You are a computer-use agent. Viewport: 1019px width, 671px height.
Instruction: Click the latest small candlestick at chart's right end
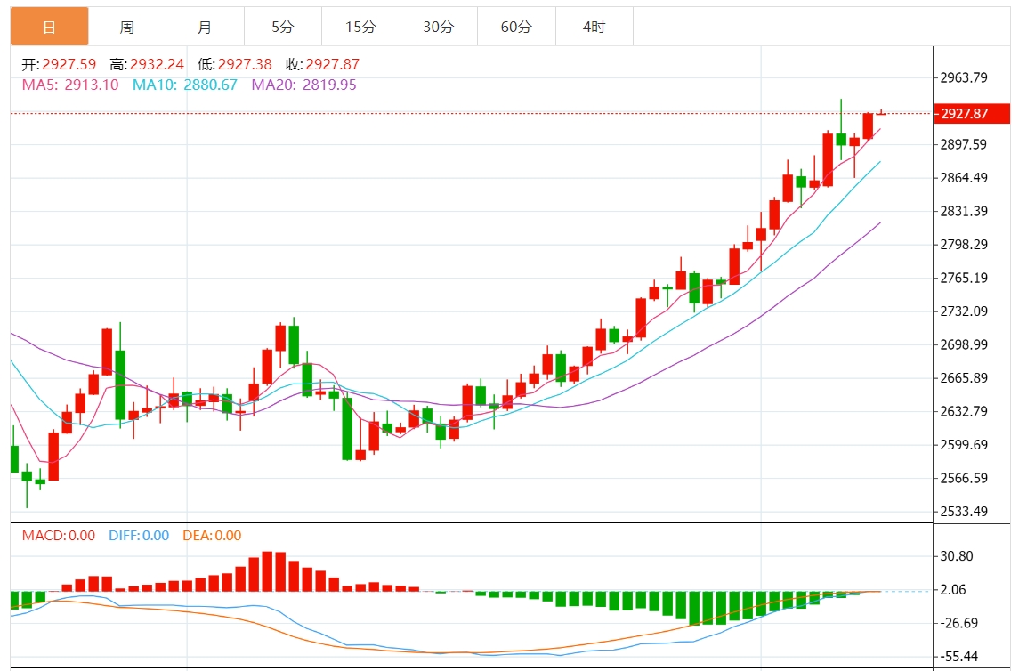[881, 114]
